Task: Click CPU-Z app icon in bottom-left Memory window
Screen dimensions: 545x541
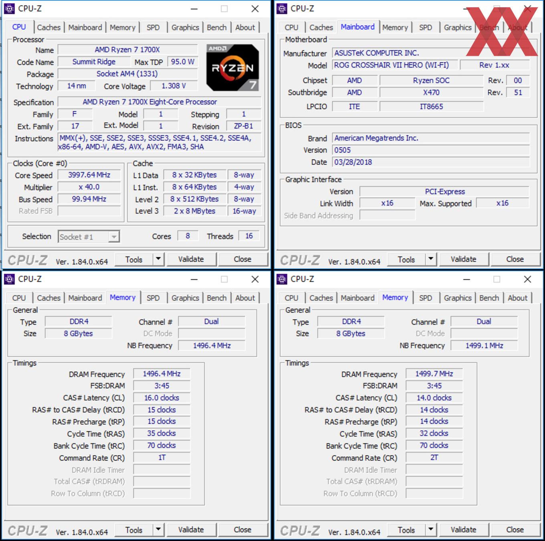Action: pos(9,279)
